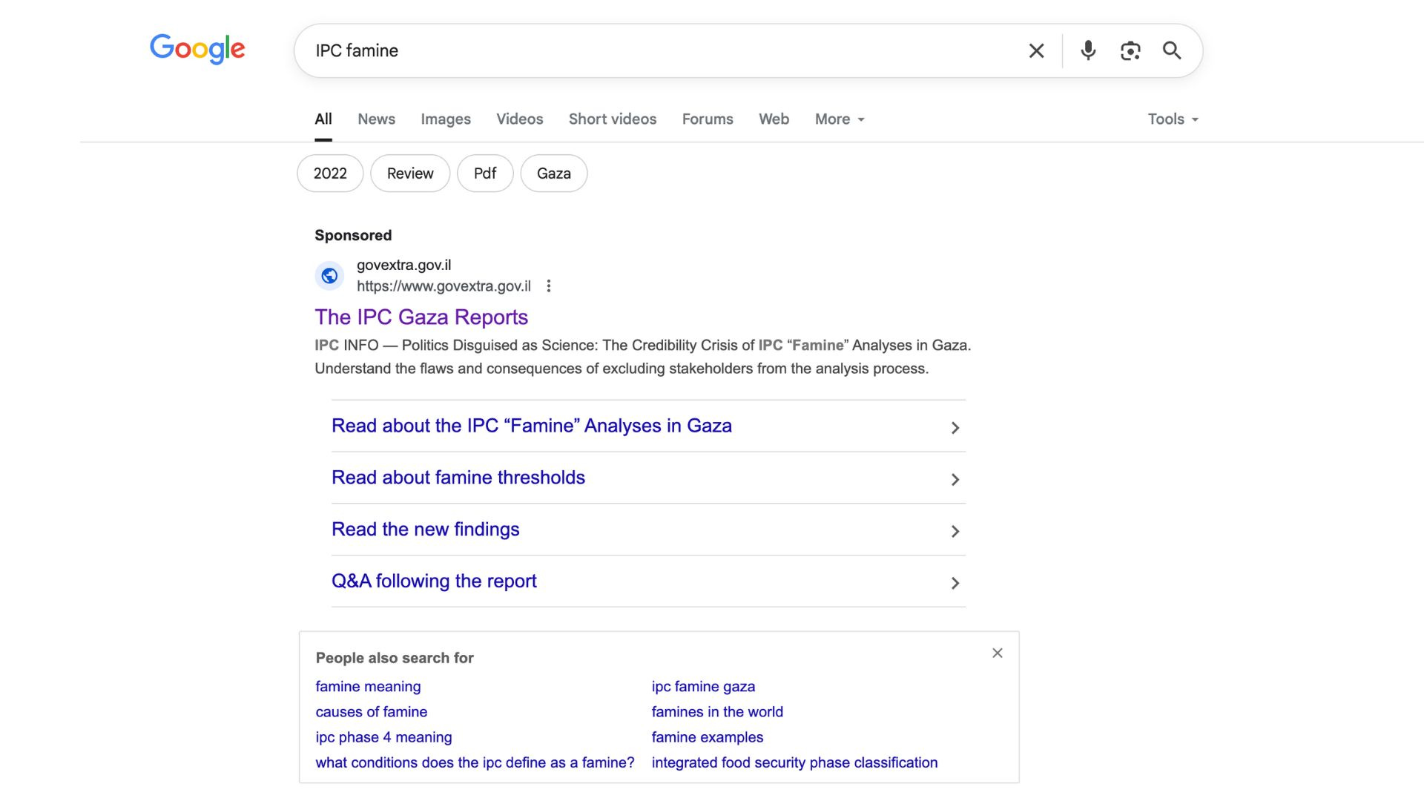Viewport: 1424px width, 801px height.
Task: Click the globe favicon of the govextra.gov.il ad
Action: point(329,276)
